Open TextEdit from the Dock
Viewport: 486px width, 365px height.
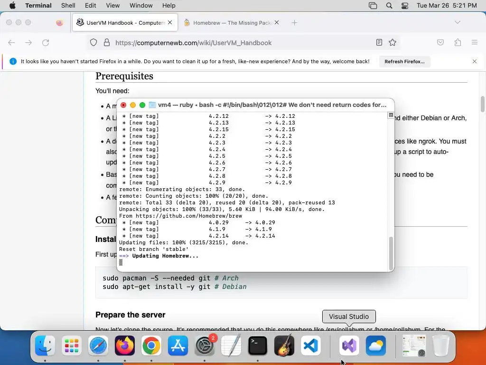click(231, 346)
